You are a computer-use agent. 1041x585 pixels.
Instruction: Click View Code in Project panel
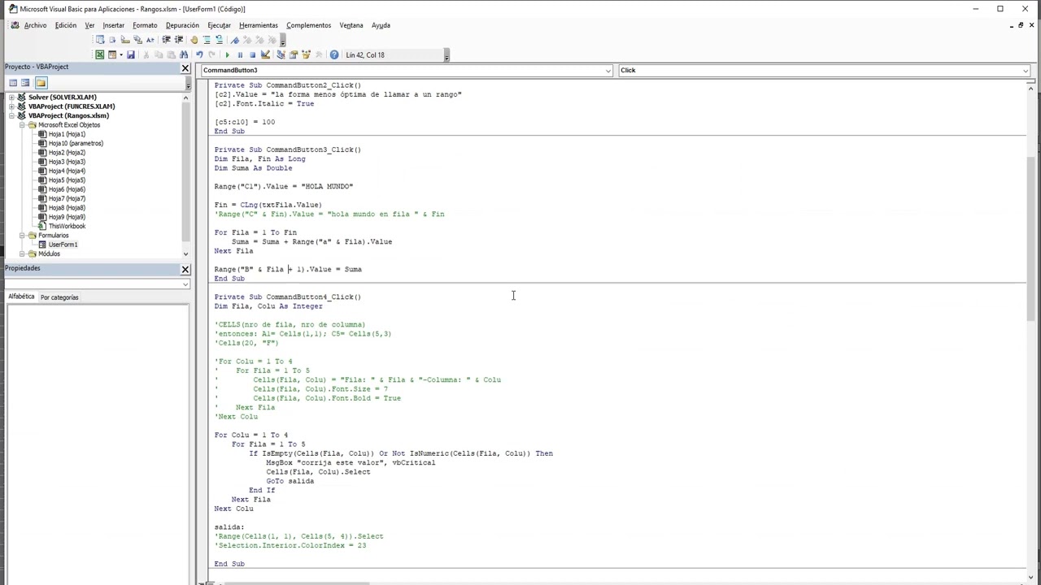tap(13, 83)
